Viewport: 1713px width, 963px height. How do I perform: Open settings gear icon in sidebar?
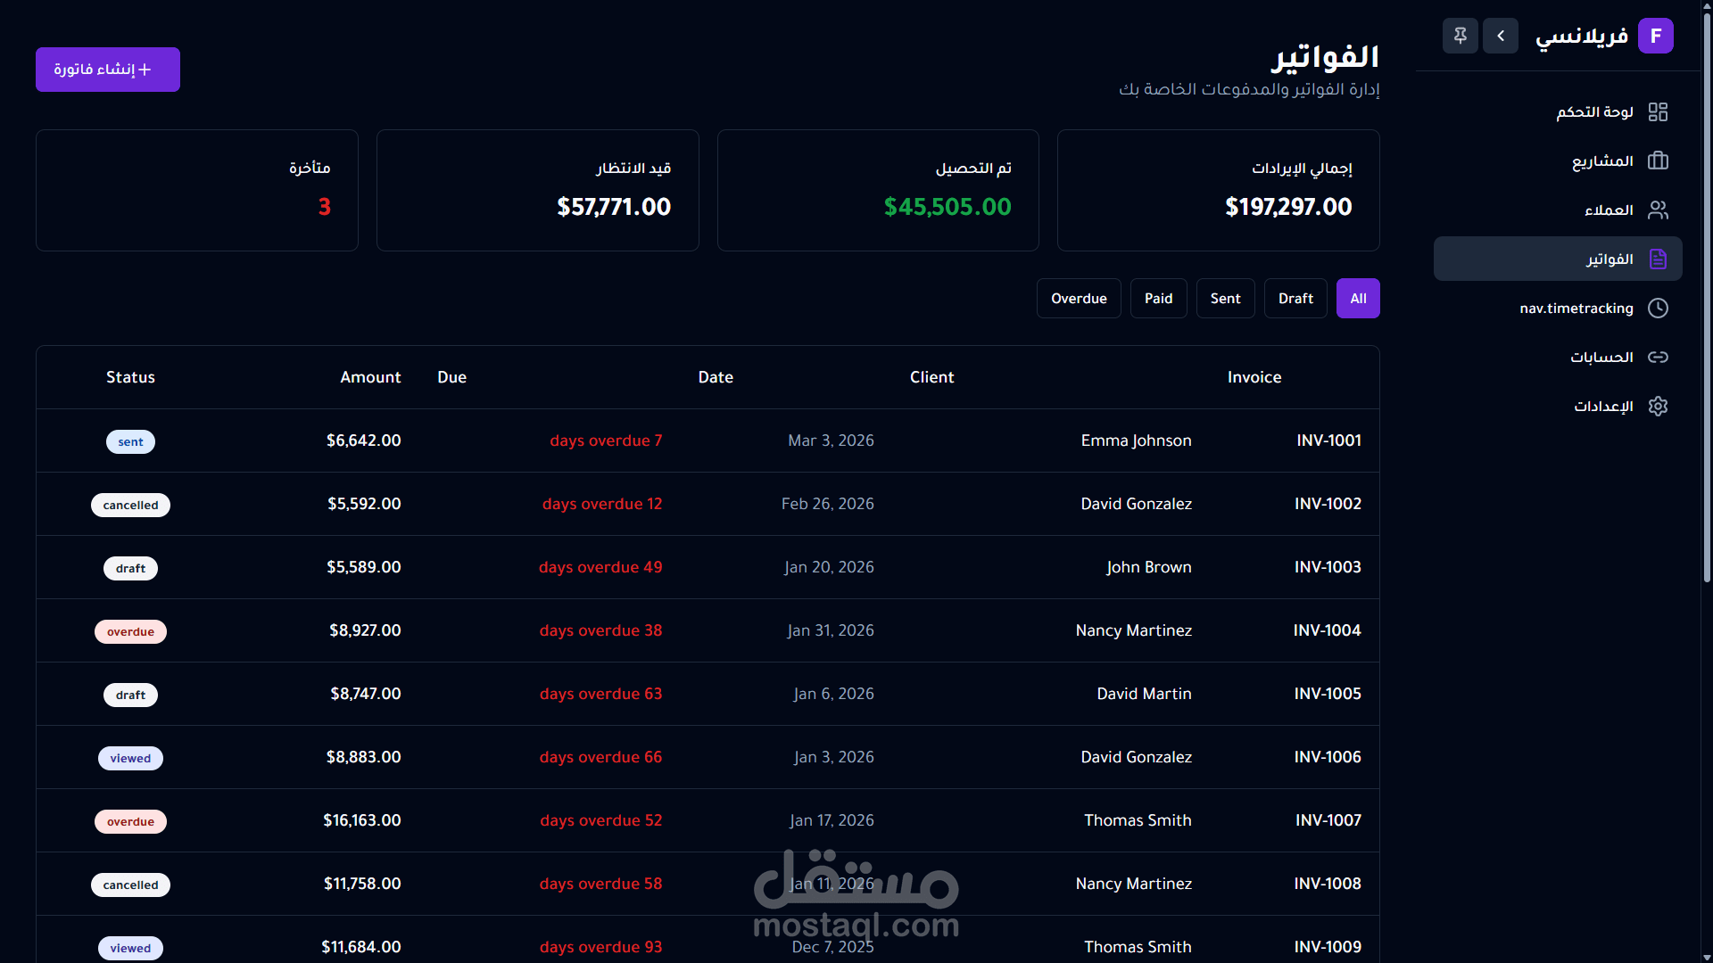point(1658,407)
